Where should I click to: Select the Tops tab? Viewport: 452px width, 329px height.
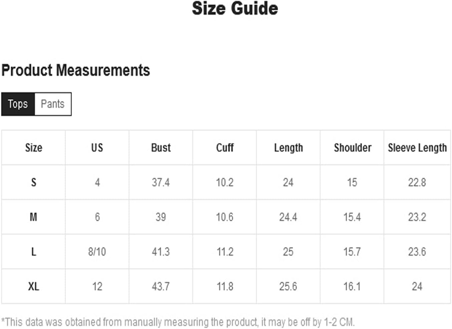pyautogui.click(x=18, y=104)
